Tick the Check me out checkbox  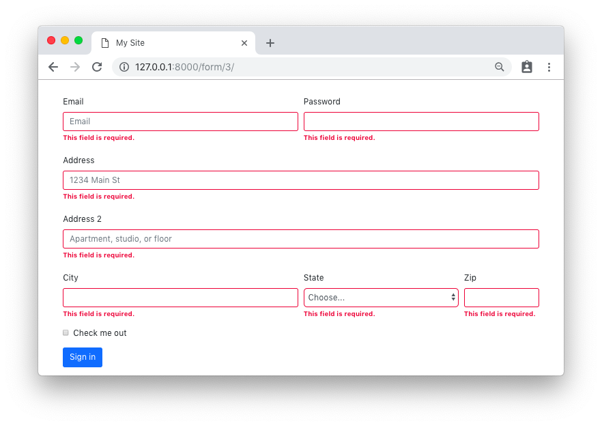tap(66, 332)
